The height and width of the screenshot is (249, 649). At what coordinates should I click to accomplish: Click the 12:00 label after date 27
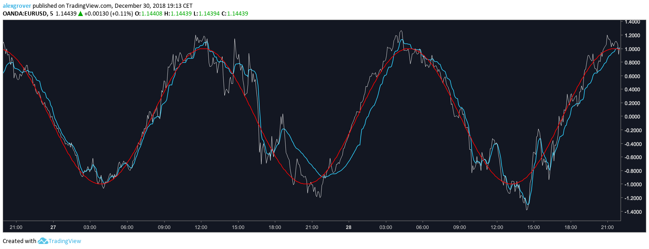[201, 227]
